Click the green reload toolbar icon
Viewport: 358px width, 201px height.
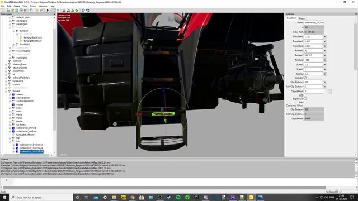pos(17,10)
